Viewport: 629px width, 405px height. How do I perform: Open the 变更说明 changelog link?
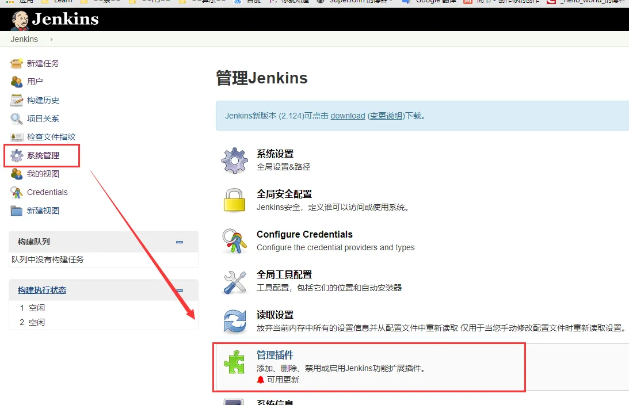pos(386,116)
